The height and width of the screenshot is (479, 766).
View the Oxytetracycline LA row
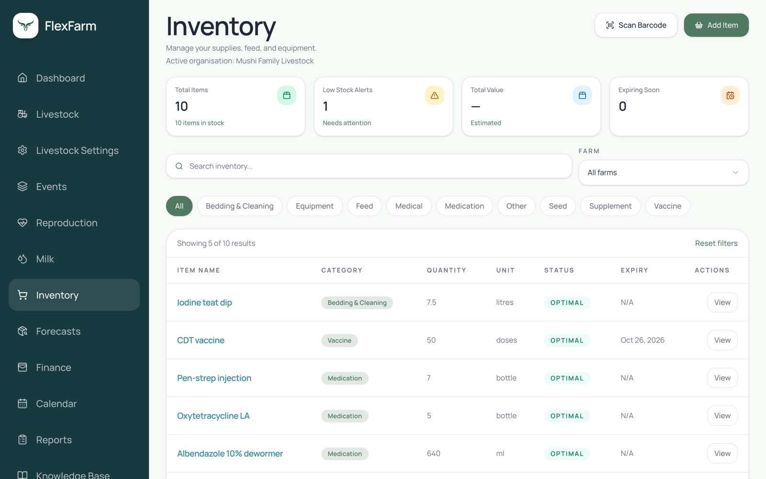[722, 416]
